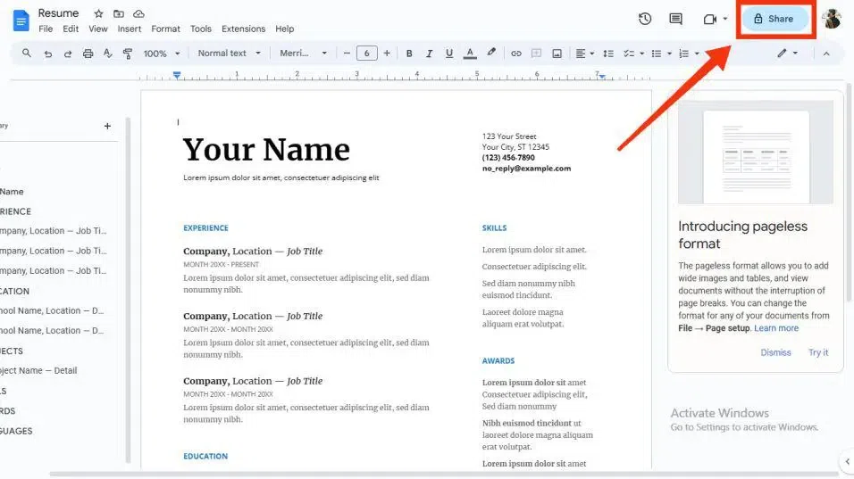Add a summary with plus icon
The height and width of the screenshot is (479, 854).
[107, 126]
